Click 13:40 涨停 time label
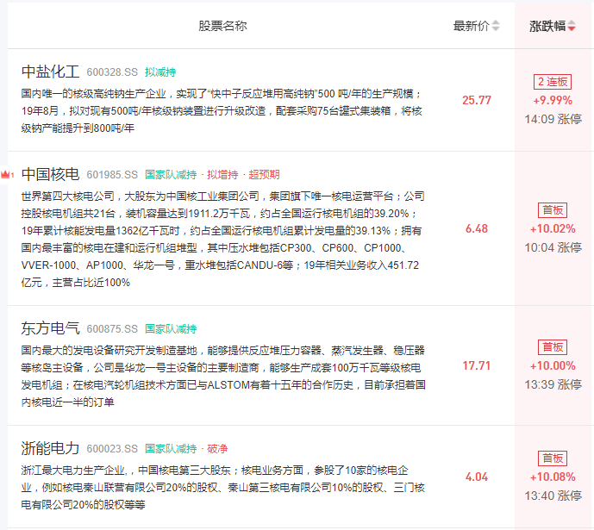Viewport: 594px width, 530px height. click(x=553, y=496)
